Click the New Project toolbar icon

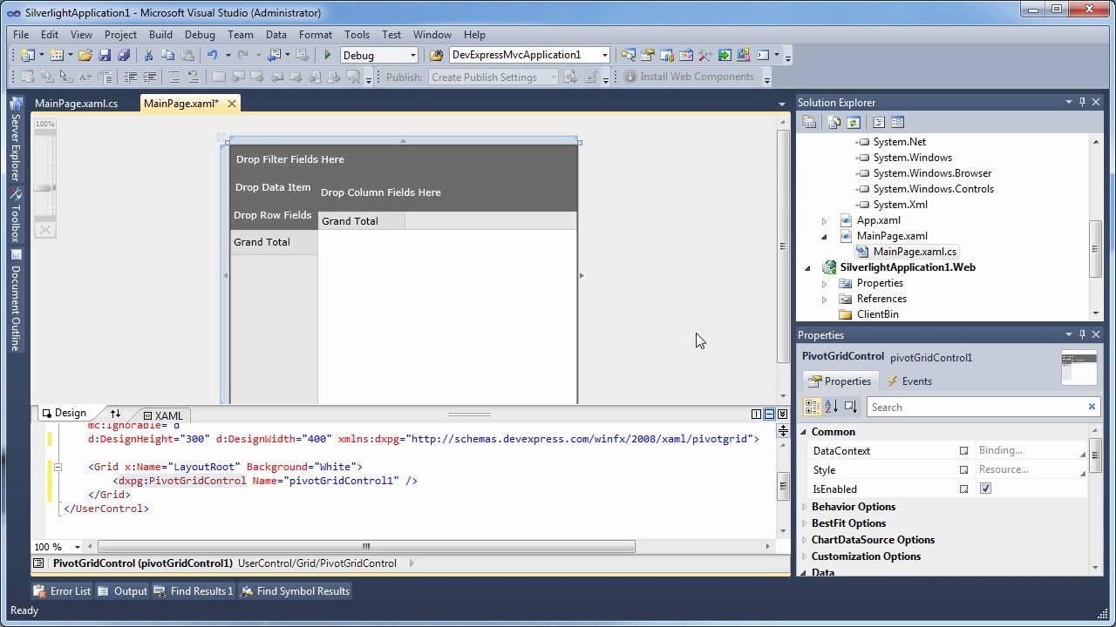(26, 55)
